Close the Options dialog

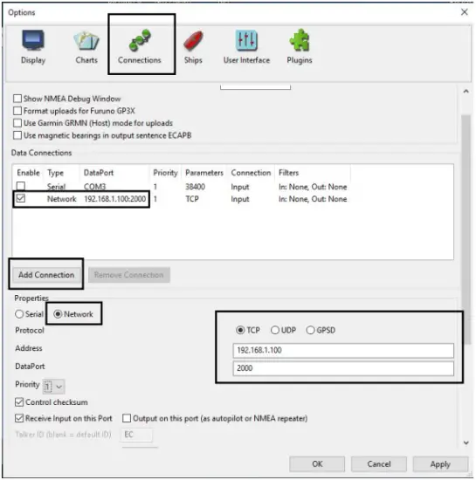(465, 12)
